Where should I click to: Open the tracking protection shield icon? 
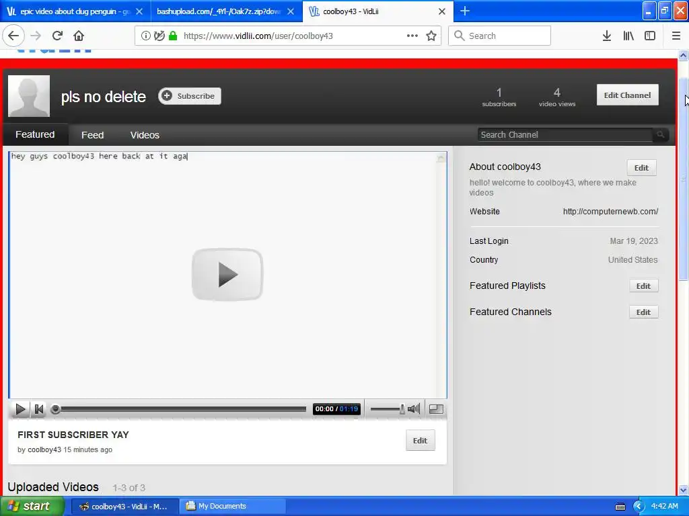[x=159, y=36]
